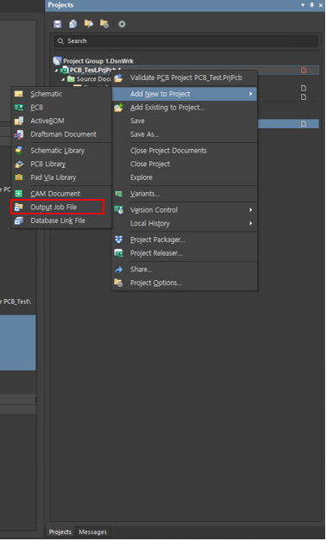Click the Variants icon

pos(118,194)
